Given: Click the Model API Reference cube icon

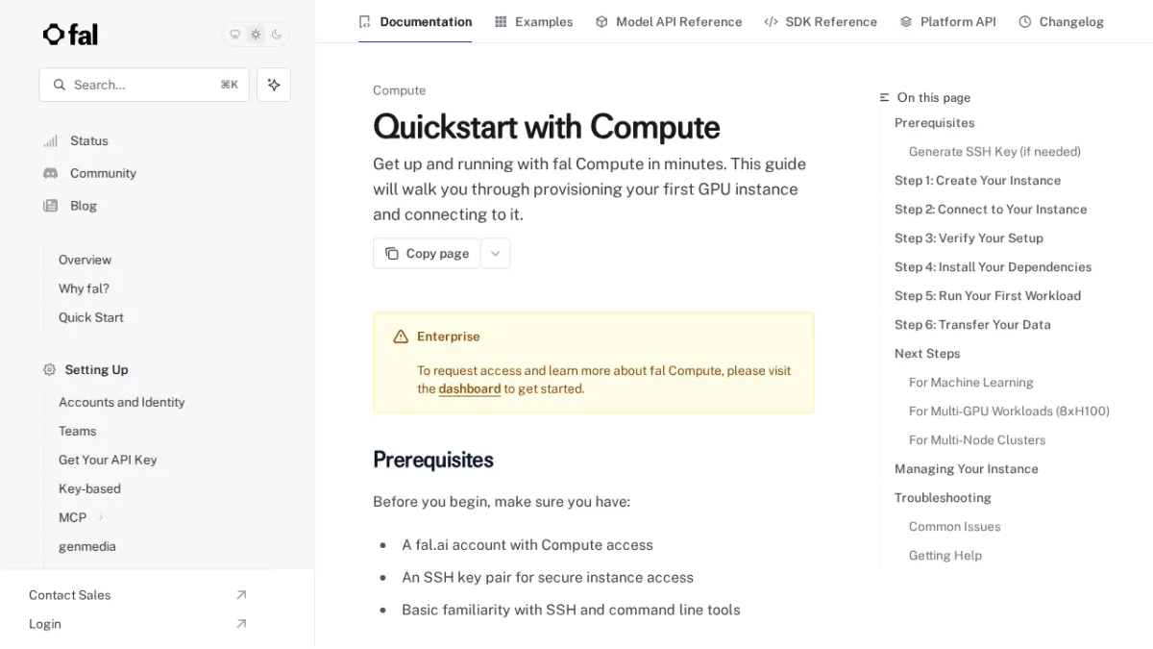Looking at the screenshot, I should 601,21.
